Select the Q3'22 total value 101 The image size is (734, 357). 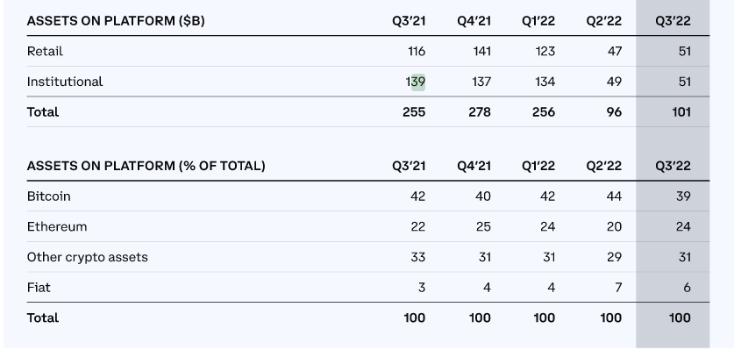tap(681, 112)
